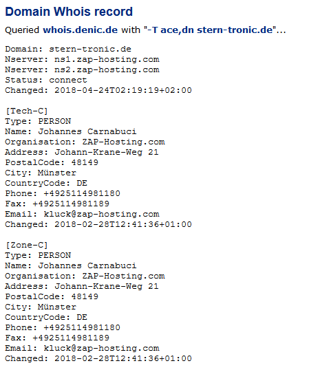Select the ns2.zap-hosting.com nameserver text
Image resolution: width=309 pixels, height=370 pixels.
coord(107,70)
